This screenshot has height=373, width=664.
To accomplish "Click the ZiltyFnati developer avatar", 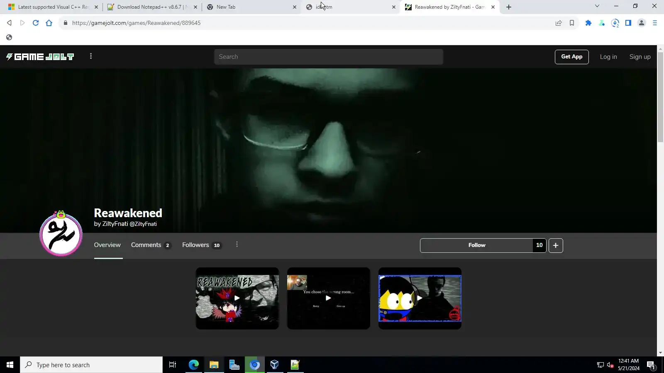I will pos(61,234).
